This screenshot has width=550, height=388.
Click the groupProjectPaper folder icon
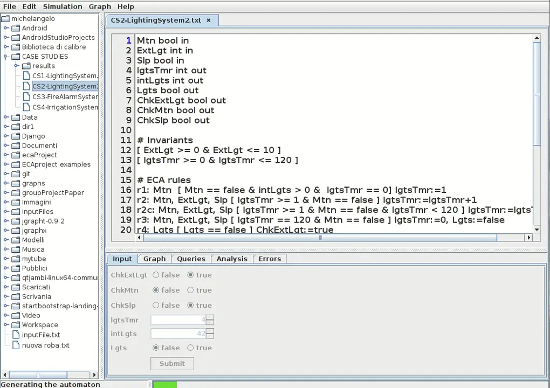point(16,193)
